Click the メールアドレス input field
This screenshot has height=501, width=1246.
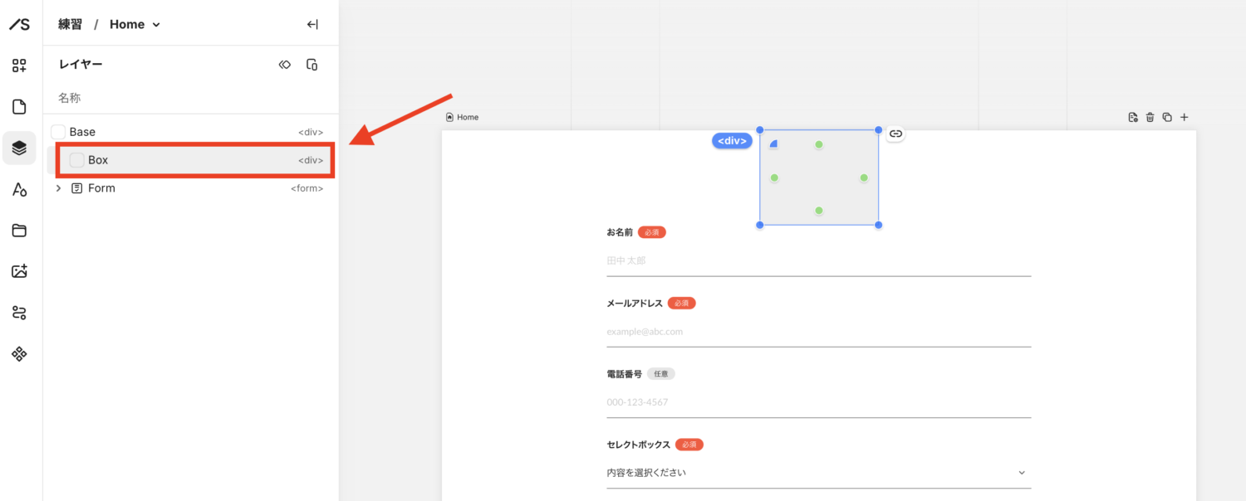(818, 331)
